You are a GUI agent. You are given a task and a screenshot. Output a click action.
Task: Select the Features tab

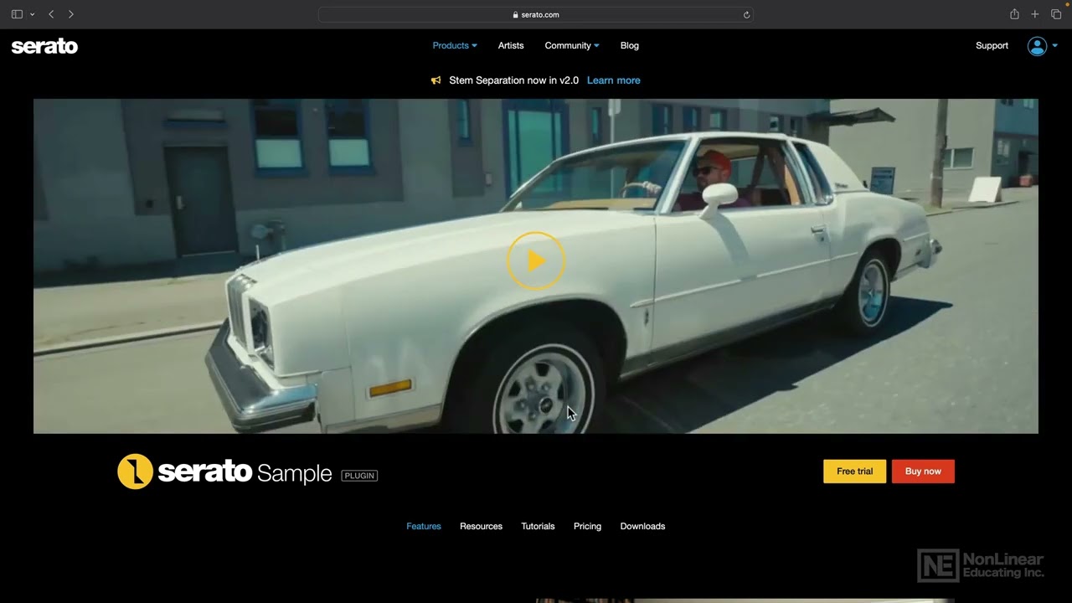tap(424, 526)
